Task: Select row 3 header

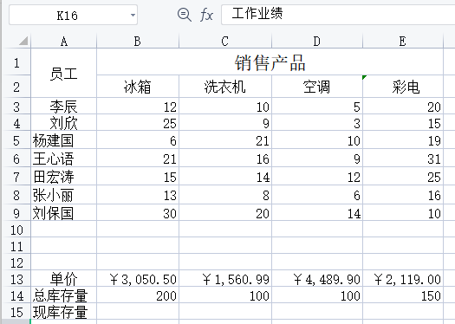Action: point(16,106)
